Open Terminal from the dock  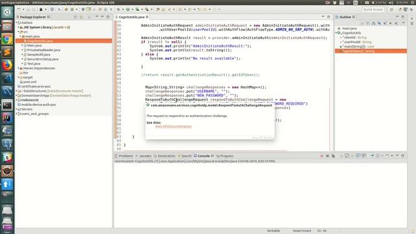click(7, 105)
